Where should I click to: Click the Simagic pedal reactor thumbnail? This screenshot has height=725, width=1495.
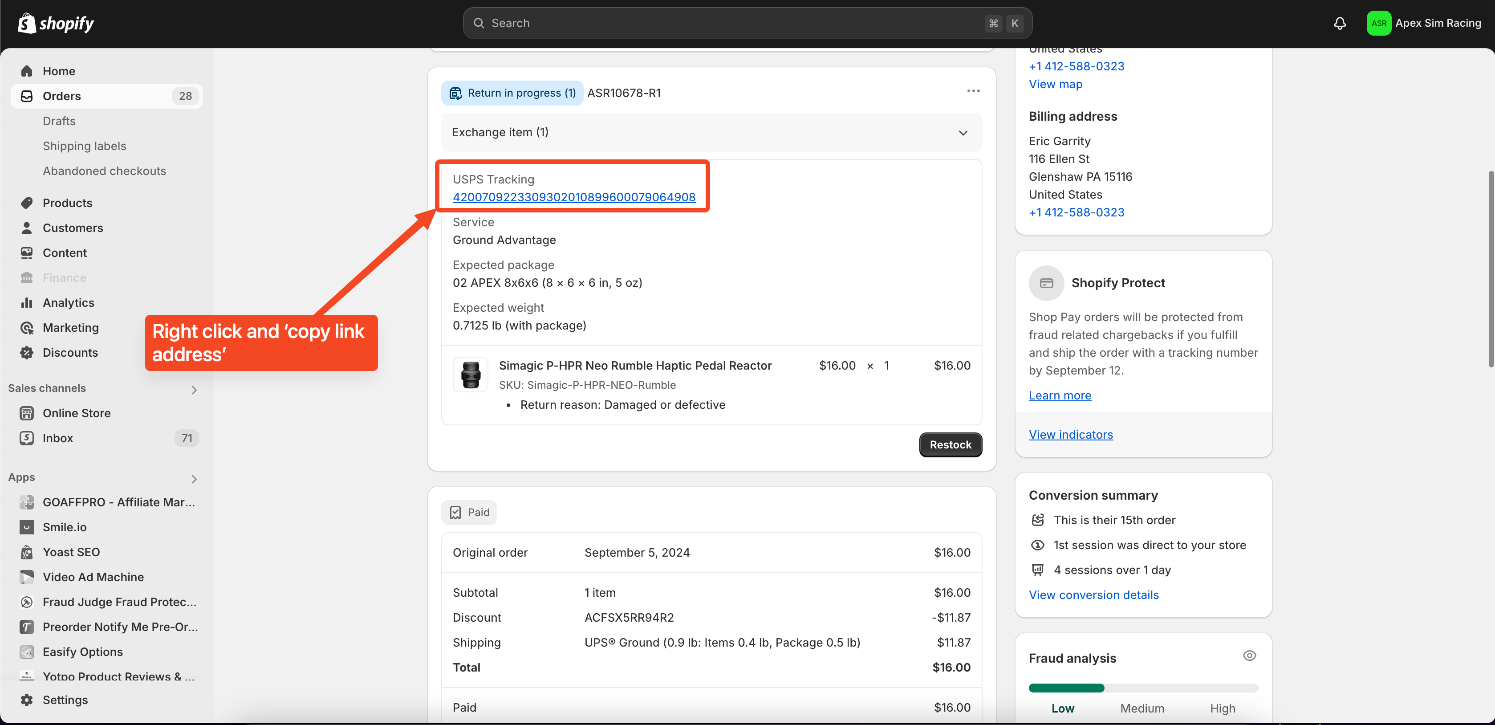click(x=470, y=375)
